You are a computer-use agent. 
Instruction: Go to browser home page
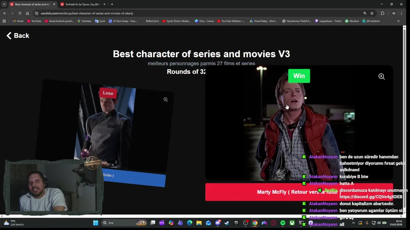(x=28, y=13)
